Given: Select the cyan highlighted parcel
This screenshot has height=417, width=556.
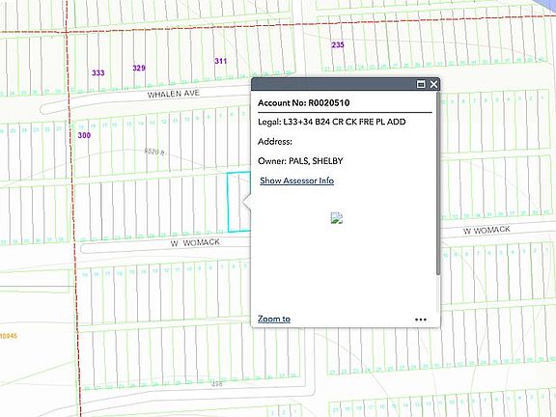Looking at the screenshot, I should pos(238,202).
